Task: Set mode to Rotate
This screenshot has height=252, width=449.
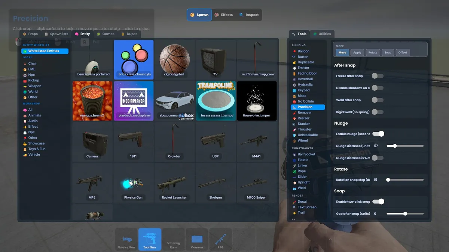Action: pyautogui.click(x=373, y=53)
